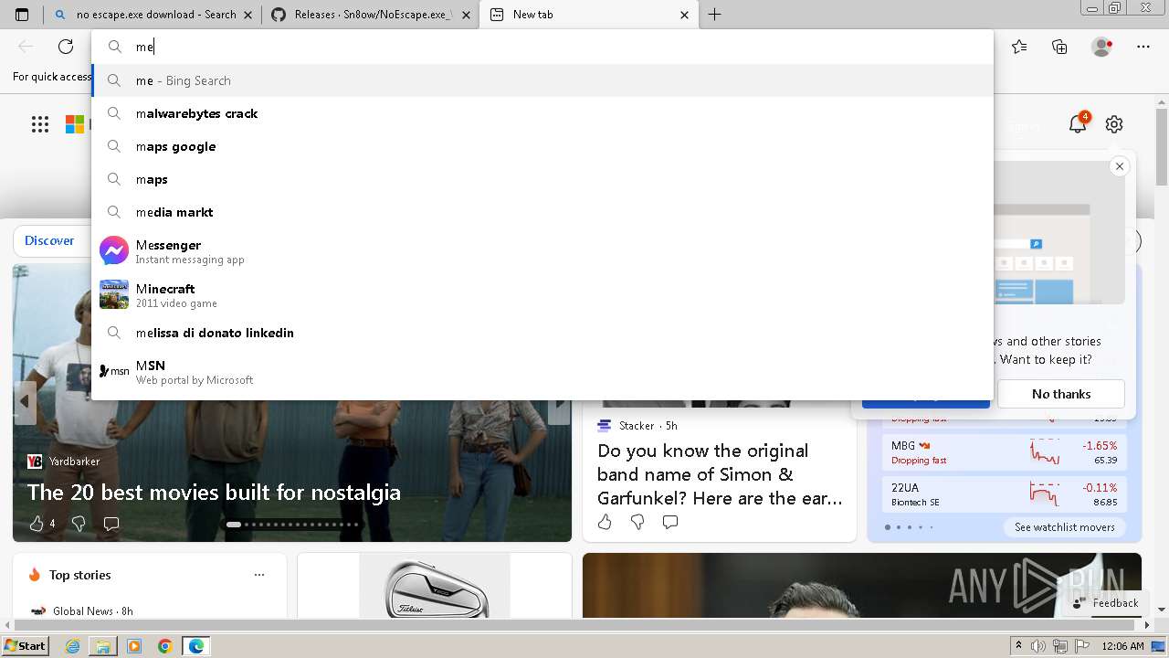Open the Titleist golf club ad thumbnail
Image resolution: width=1169 pixels, height=658 pixels.
pyautogui.click(x=435, y=585)
